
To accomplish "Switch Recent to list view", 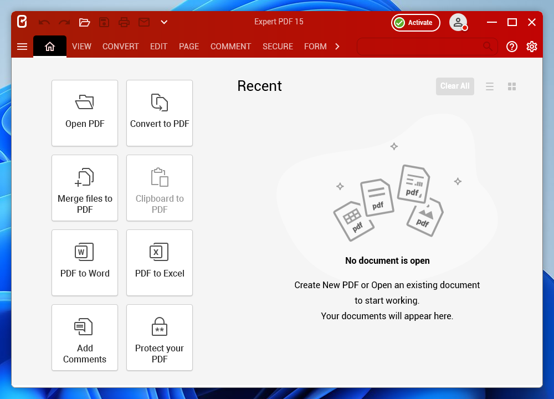I will [490, 86].
